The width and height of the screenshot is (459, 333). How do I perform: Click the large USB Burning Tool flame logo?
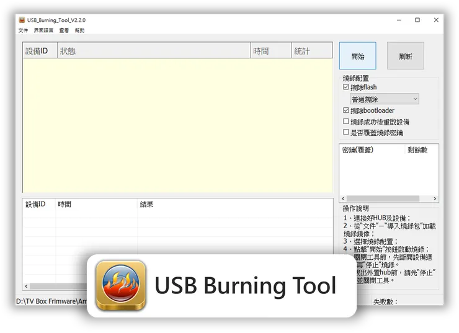click(x=121, y=286)
